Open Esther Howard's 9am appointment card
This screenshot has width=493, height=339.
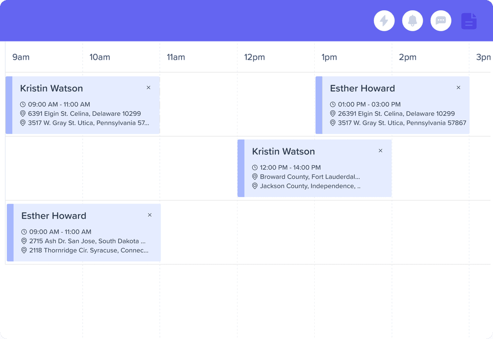[x=82, y=233]
